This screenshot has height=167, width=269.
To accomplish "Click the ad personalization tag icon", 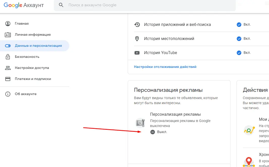I will pos(140,123).
